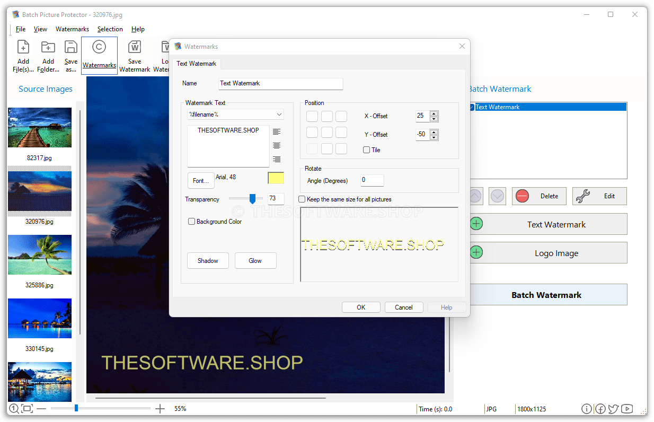The image size is (654, 422).
Task: Click the Edit watermark button
Action: (599, 196)
